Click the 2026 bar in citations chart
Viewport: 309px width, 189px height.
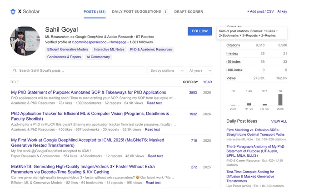pos(280,99)
